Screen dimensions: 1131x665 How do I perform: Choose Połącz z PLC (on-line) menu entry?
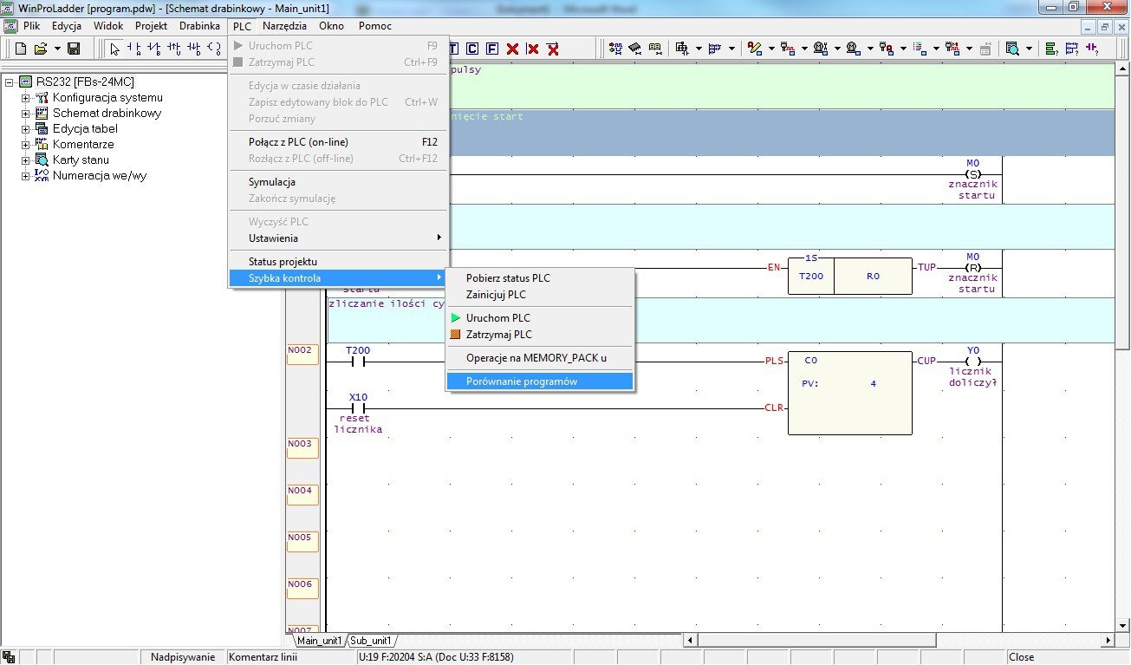(x=339, y=142)
